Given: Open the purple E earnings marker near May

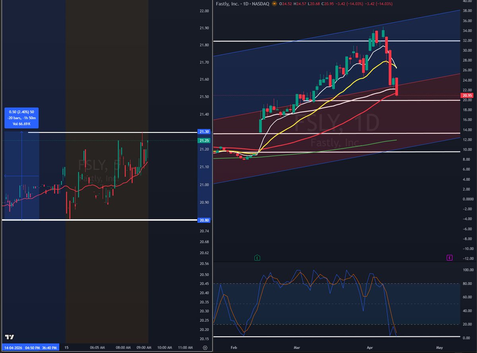Looking at the screenshot, I should coord(449,258).
